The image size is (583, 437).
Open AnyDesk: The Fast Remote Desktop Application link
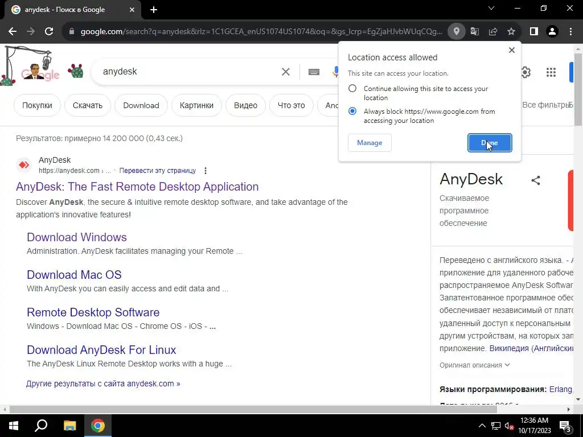click(x=137, y=187)
